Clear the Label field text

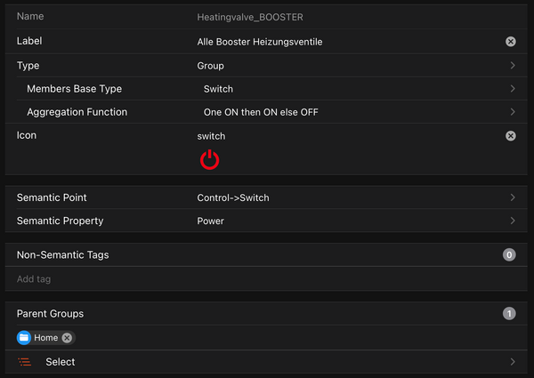[511, 41]
